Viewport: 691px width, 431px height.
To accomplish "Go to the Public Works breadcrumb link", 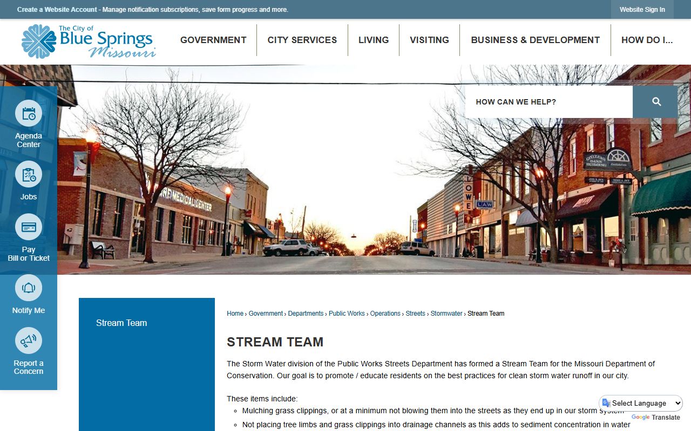I will (x=347, y=314).
